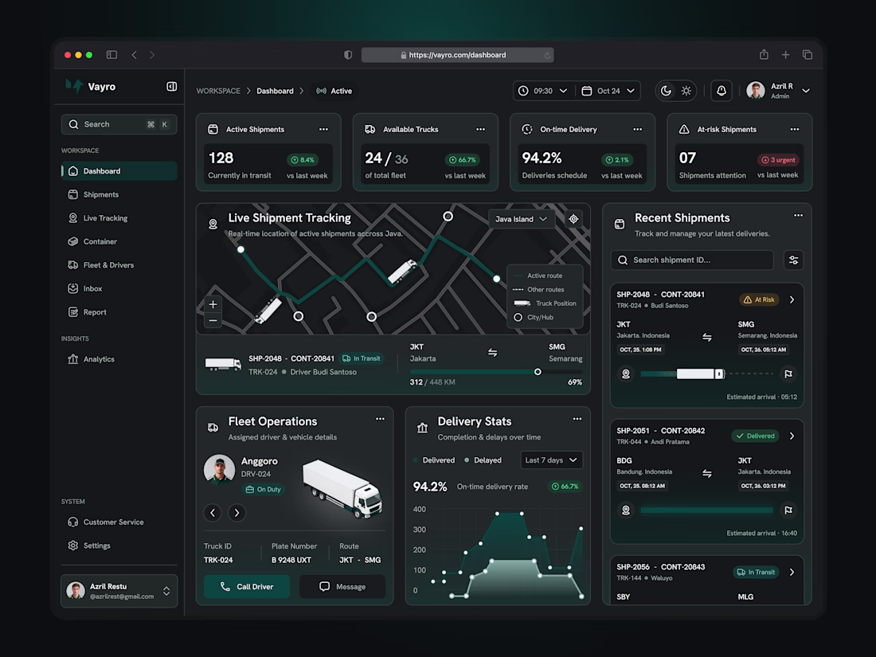The height and width of the screenshot is (657, 876).
Task: Switch to dark mode moon toggle
Action: (x=666, y=91)
